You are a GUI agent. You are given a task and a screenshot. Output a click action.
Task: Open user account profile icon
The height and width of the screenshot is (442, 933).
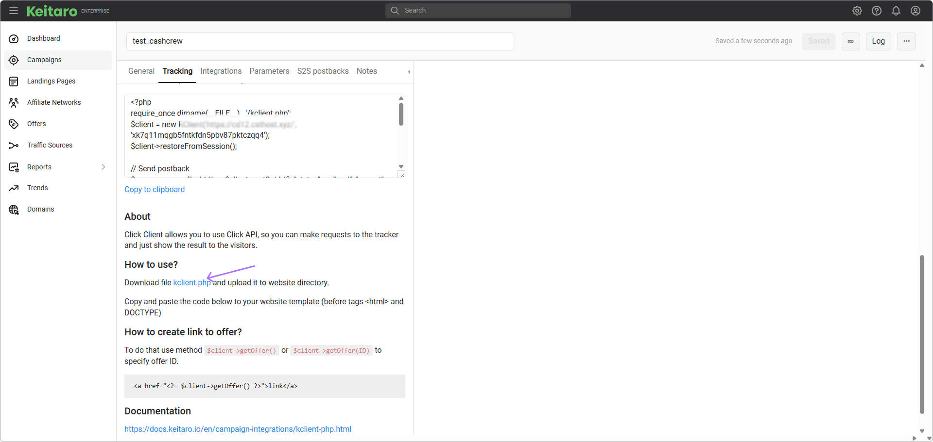point(916,11)
